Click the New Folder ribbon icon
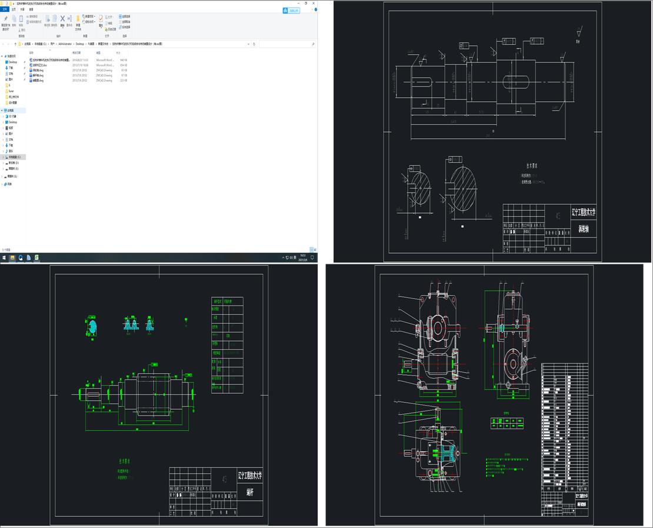 [78, 19]
